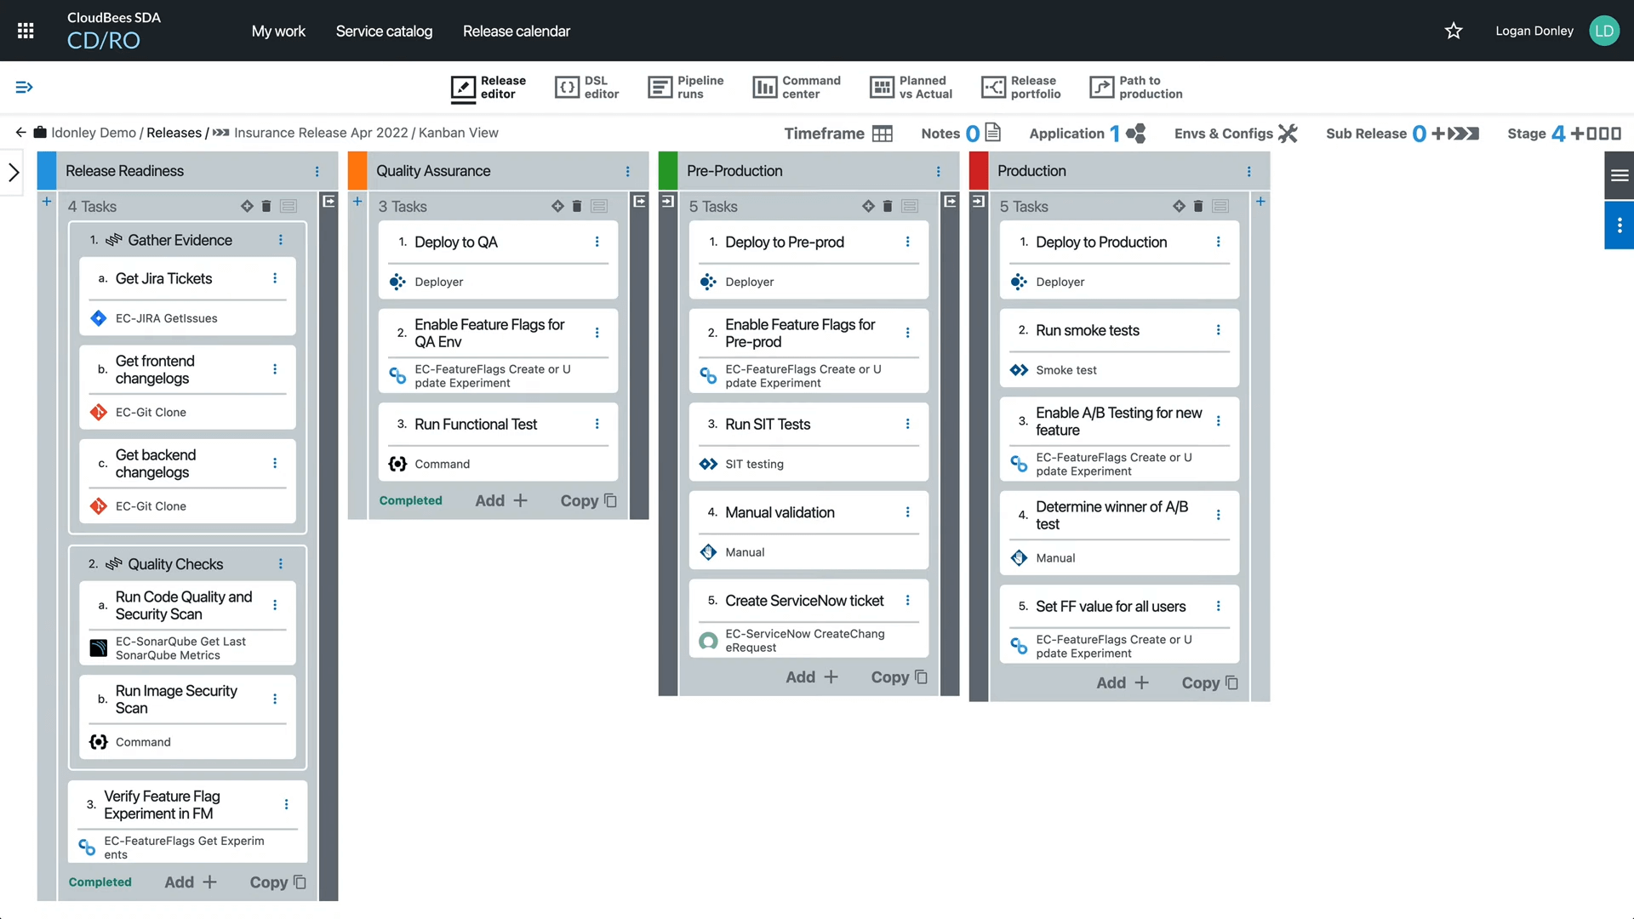Click the back arrow in breadcrumb
Screen dimensions: 1634x919
tap(20, 133)
